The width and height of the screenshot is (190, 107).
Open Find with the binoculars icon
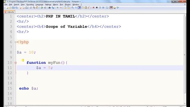(x=50, y=8)
